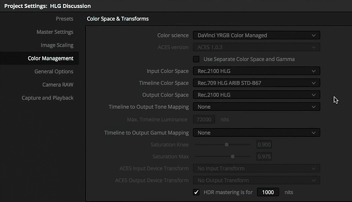Click the Saturation Knee slider handle

pyautogui.click(x=227, y=145)
